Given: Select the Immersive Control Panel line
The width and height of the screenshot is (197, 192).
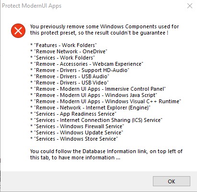Looking at the screenshot, I should (98, 89).
